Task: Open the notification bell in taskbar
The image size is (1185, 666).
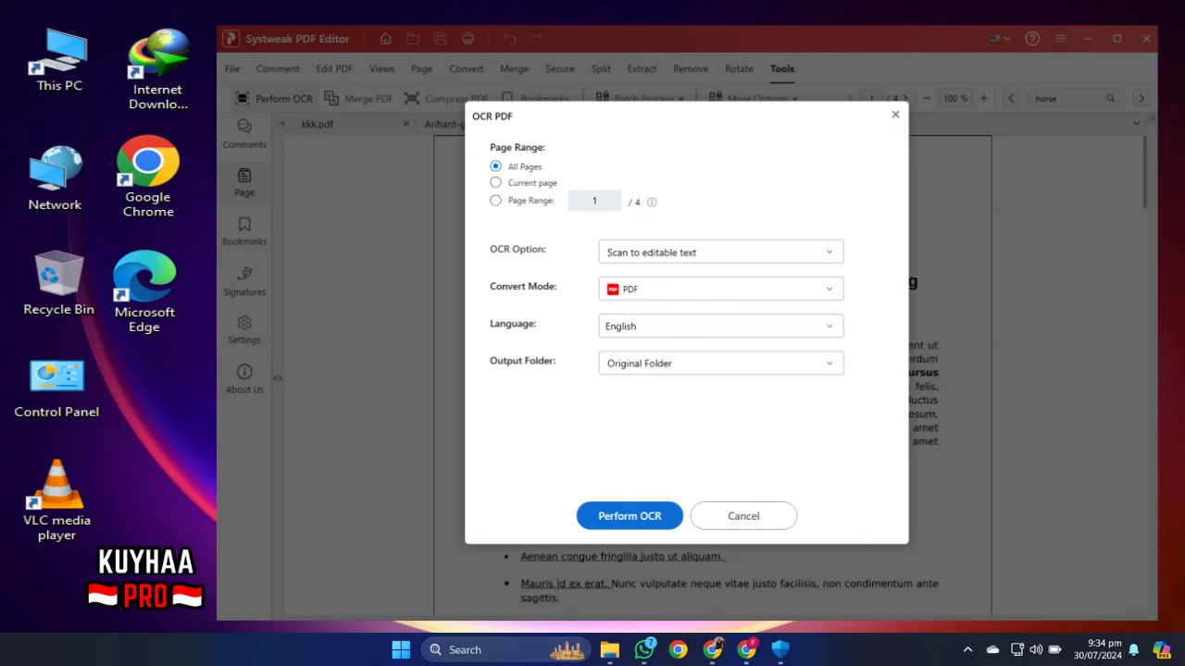Action: pos(1133,649)
